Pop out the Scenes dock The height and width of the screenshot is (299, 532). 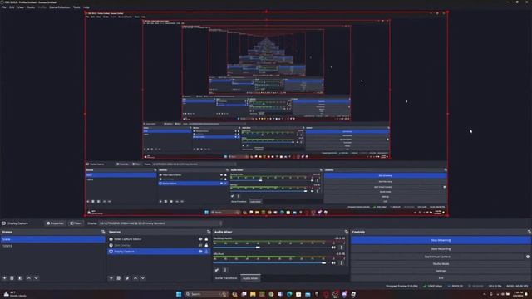(x=103, y=232)
